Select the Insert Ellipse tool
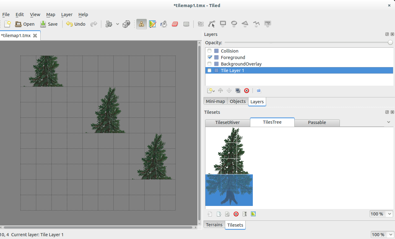 click(x=234, y=24)
